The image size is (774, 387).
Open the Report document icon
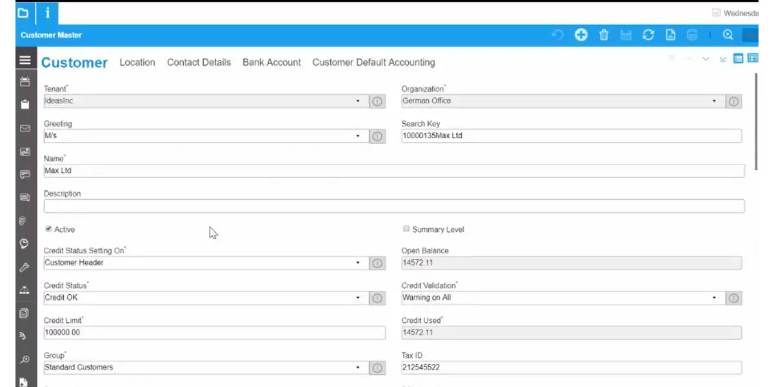[x=670, y=35]
